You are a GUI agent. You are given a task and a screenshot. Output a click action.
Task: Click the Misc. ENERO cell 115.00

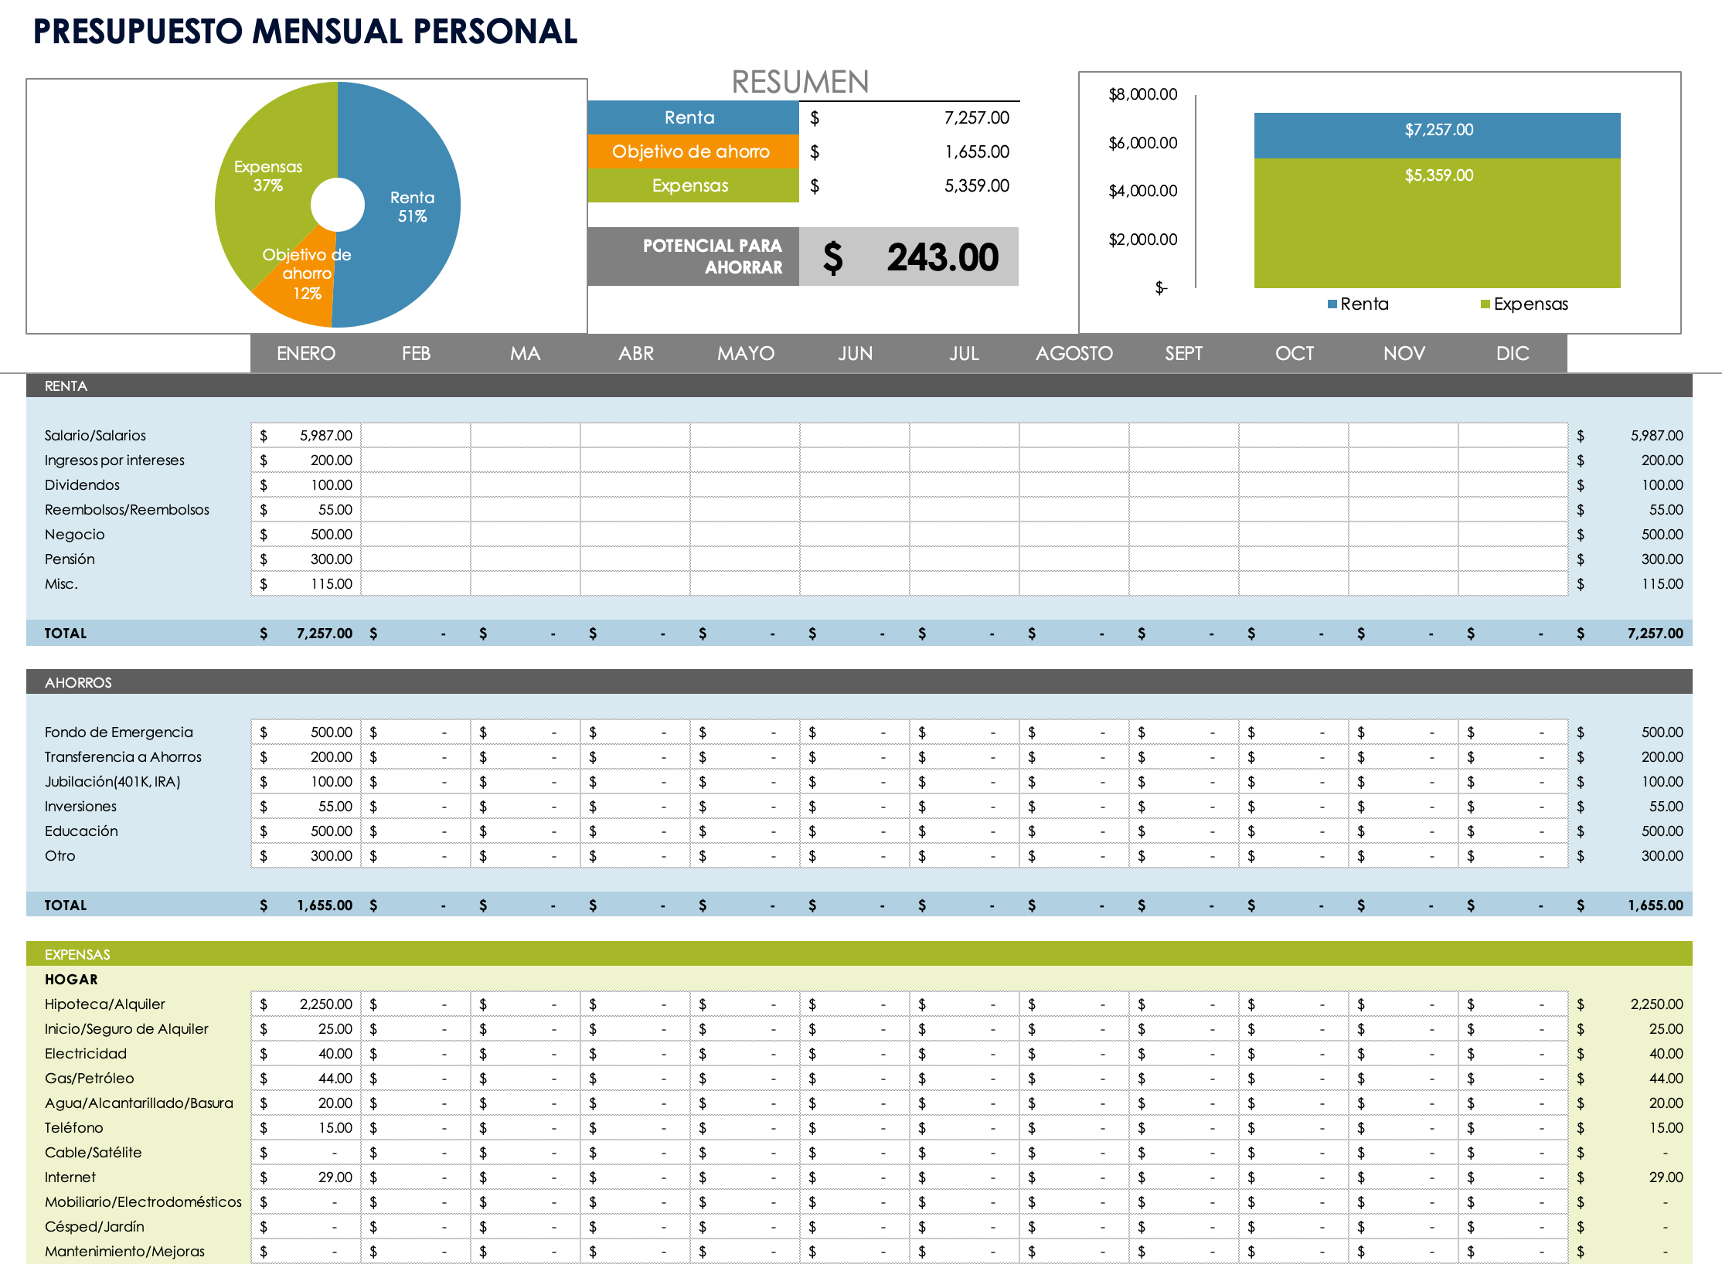(x=306, y=583)
